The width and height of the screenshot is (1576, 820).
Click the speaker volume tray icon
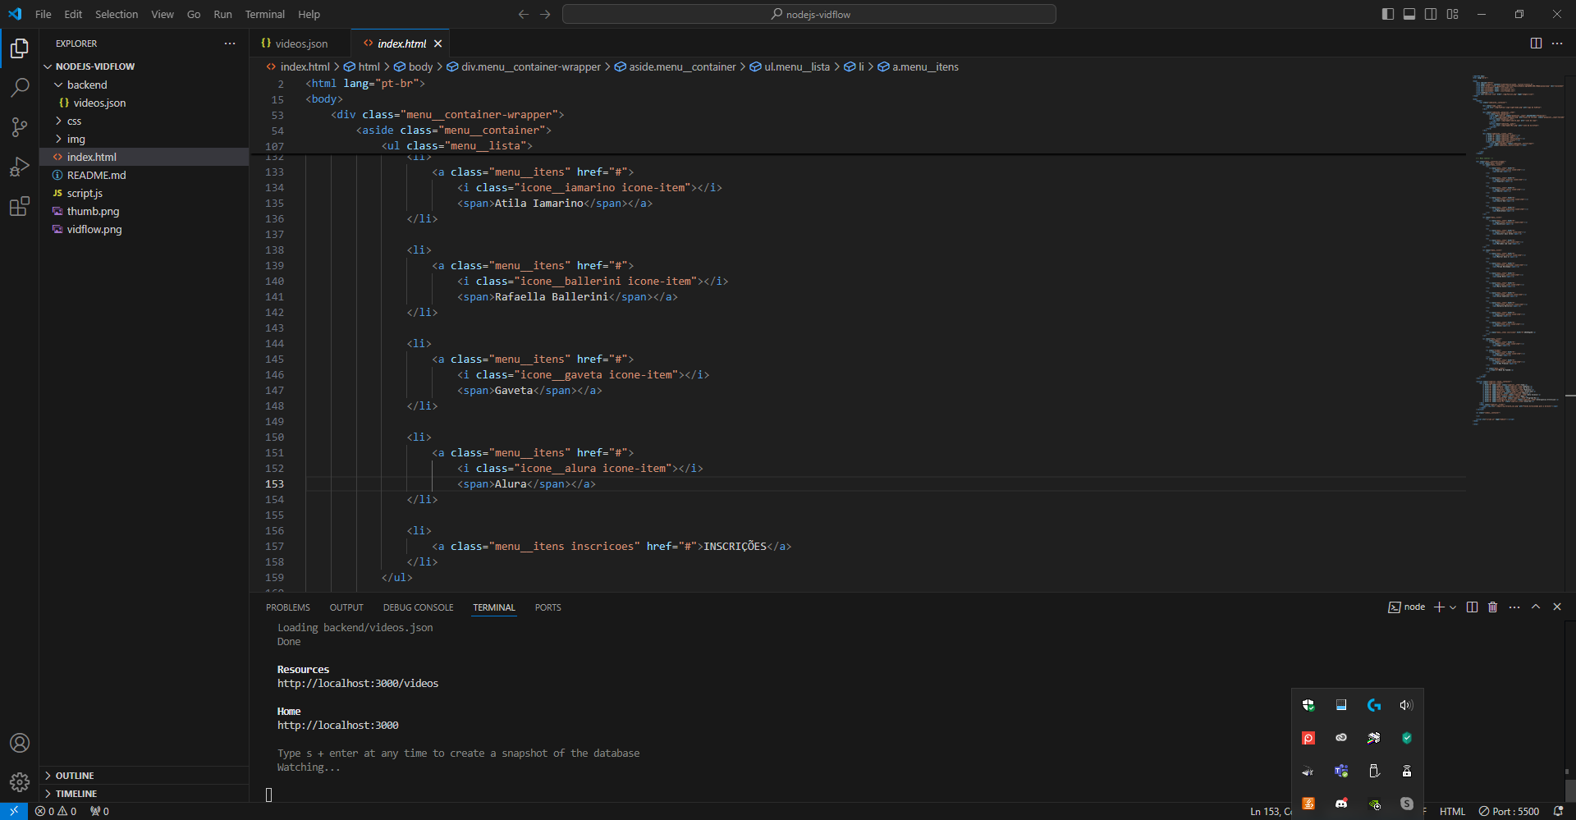[1407, 705]
